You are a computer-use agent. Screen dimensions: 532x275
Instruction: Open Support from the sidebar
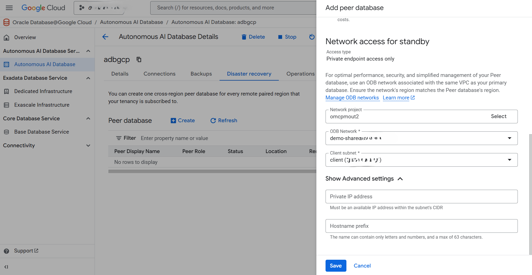pos(24,251)
